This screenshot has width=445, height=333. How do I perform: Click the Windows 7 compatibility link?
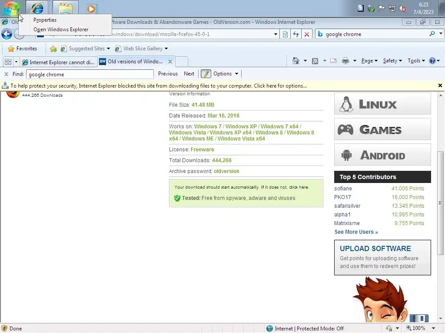coord(208,127)
